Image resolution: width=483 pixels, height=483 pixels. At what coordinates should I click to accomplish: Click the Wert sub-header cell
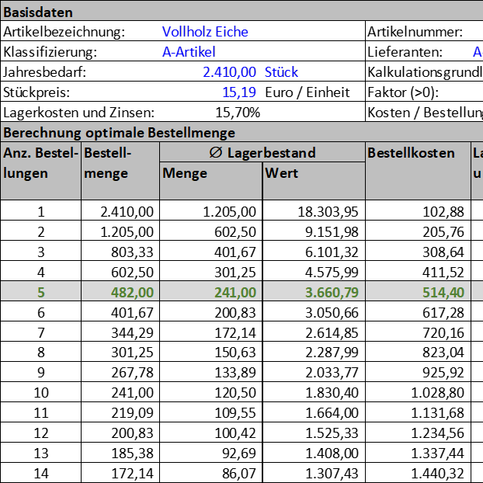[x=314, y=181]
